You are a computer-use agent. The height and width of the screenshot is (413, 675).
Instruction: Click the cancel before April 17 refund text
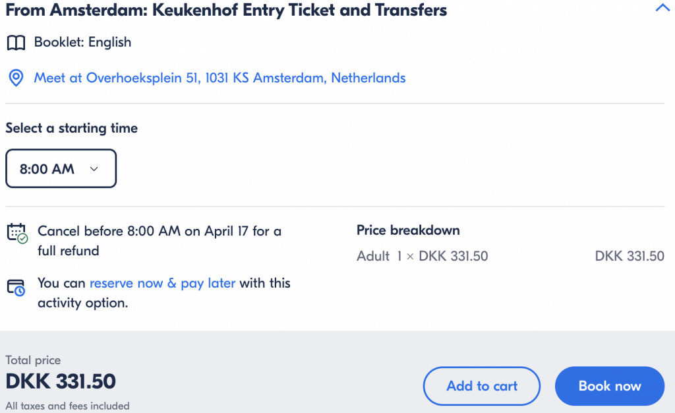tap(160, 241)
